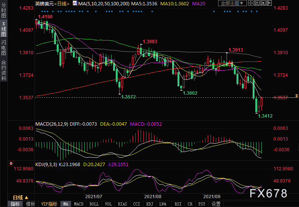The width and height of the screenshot is (299, 207).
Task: Open the 合约资料 sidebar tab
Action: (3, 70)
